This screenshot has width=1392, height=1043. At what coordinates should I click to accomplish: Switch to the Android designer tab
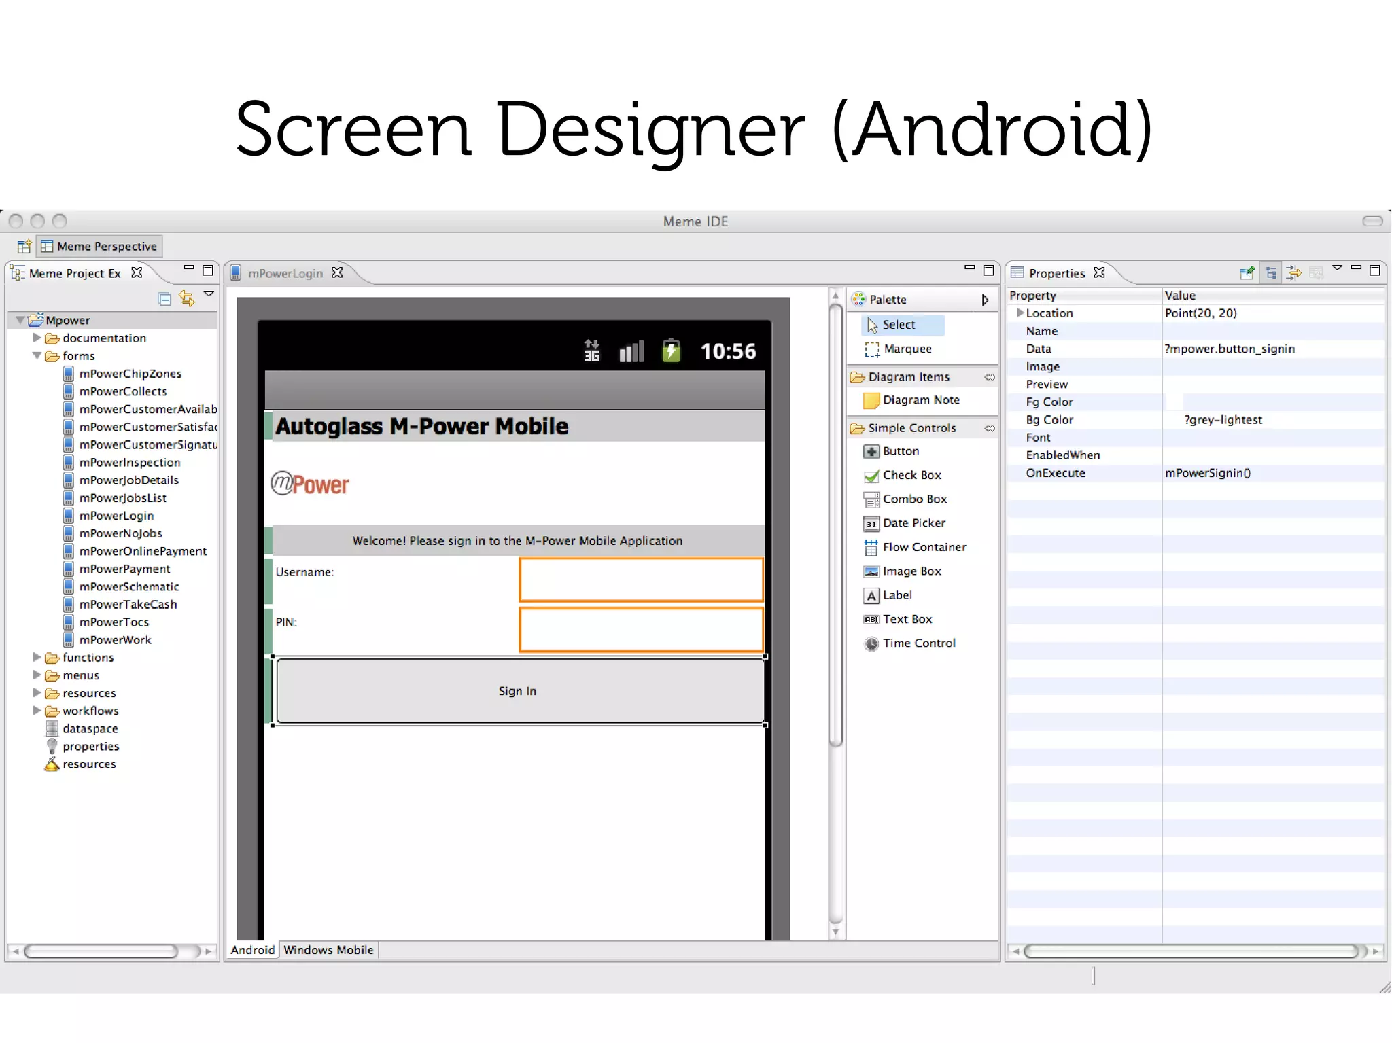(252, 949)
